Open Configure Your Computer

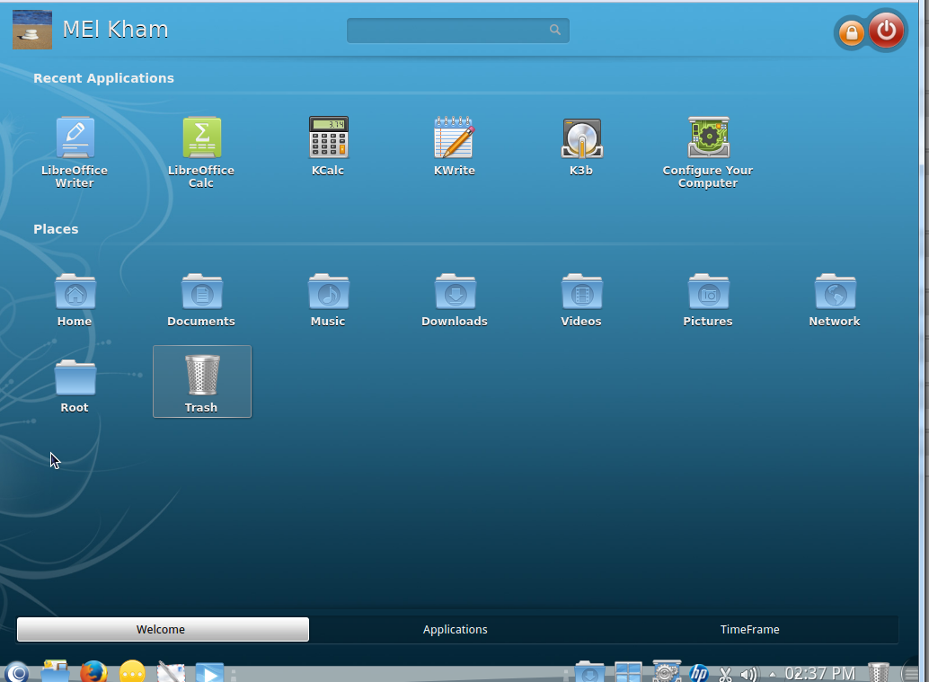pyautogui.click(x=708, y=152)
